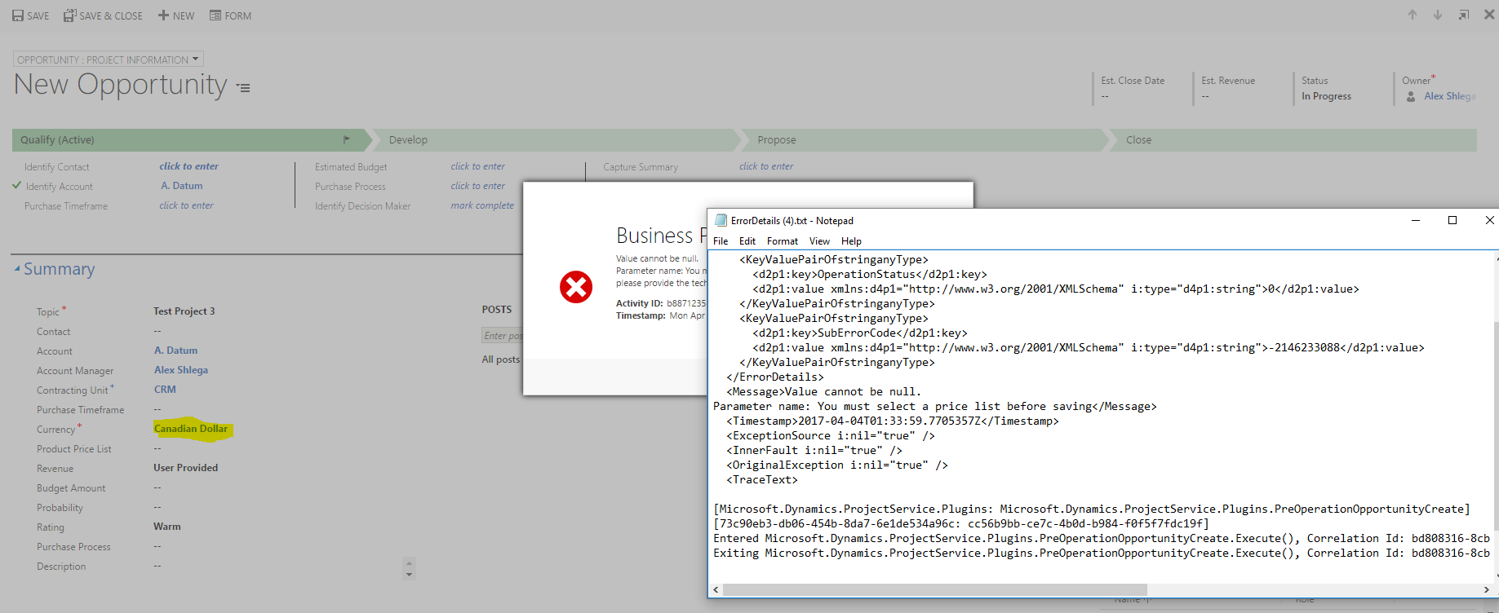
Task: Click the Timestamp line in Notepad
Action: point(892,421)
